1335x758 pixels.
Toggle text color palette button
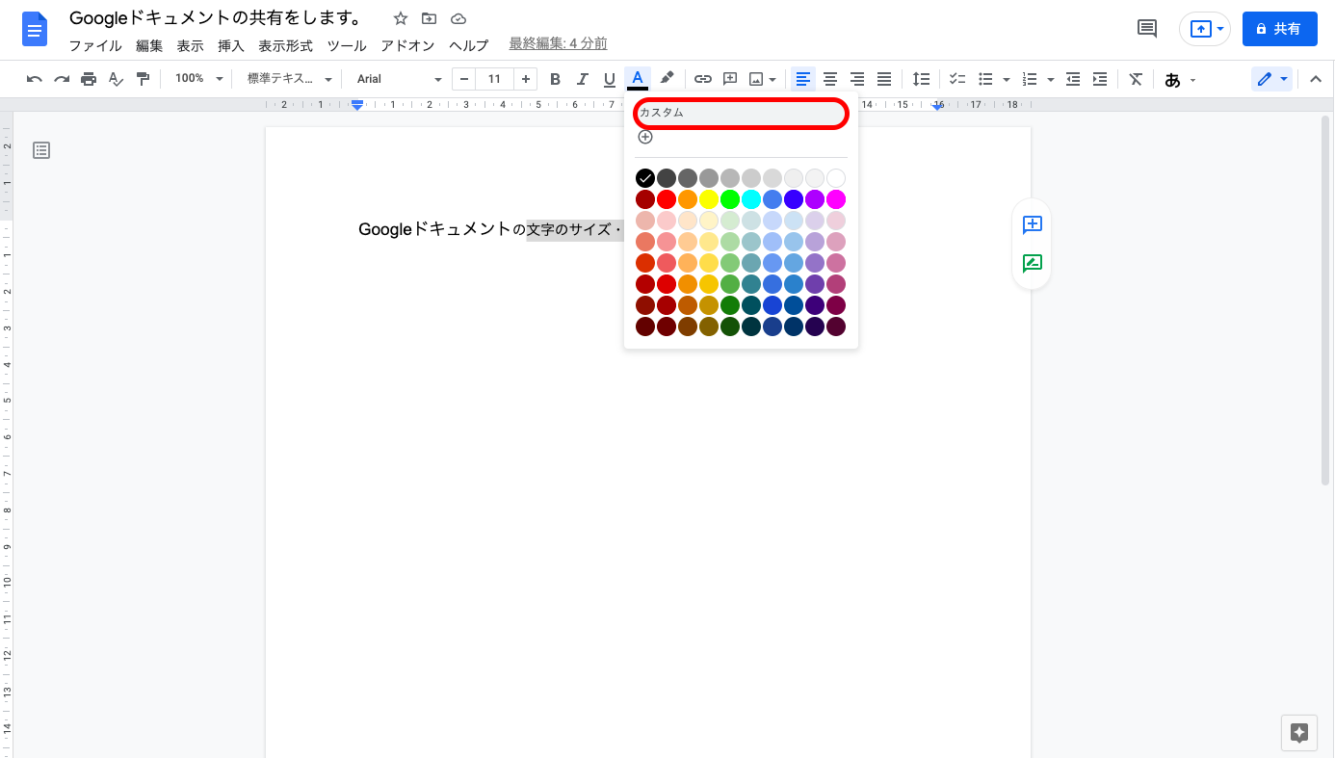tap(637, 79)
